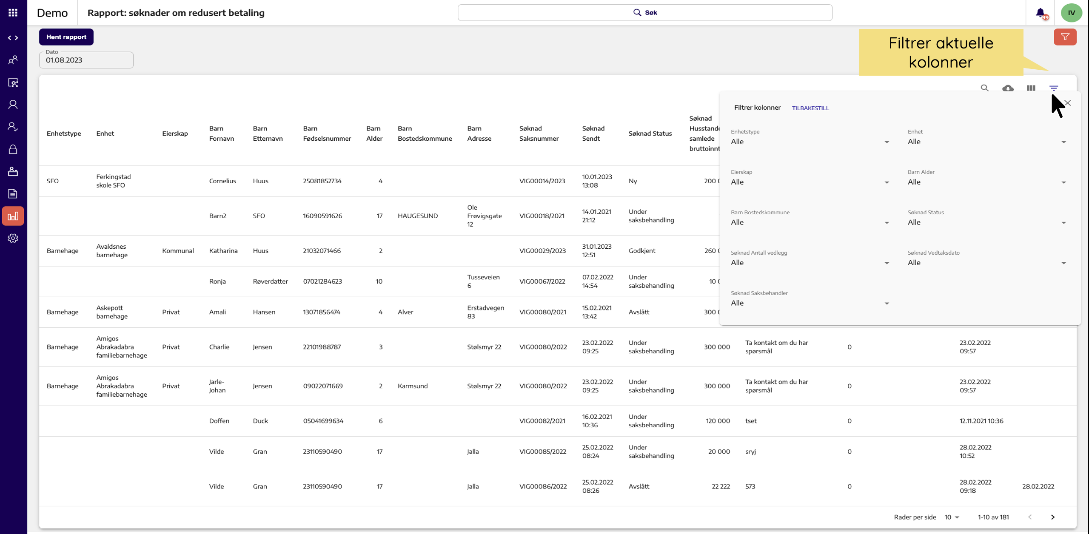The image size is (1089, 534).
Task: Click the HAUGESUND municipality cell
Action: (418, 216)
